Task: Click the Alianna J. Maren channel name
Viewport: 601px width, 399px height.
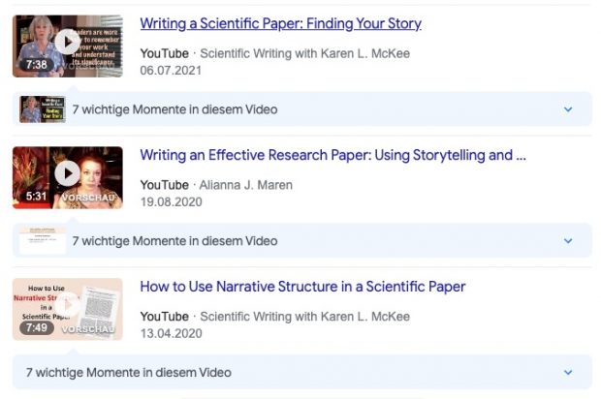Action: coord(243,185)
